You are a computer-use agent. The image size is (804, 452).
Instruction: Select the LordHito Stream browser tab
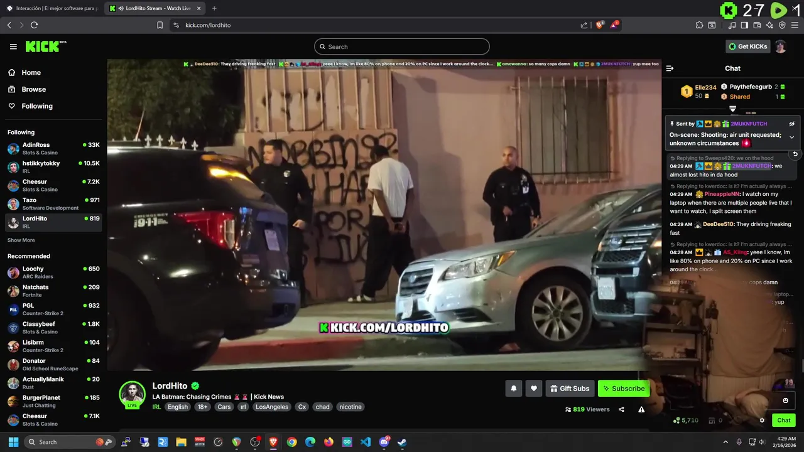click(154, 8)
